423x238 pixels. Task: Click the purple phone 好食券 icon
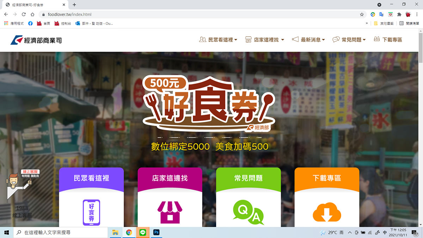pyautogui.click(x=91, y=212)
